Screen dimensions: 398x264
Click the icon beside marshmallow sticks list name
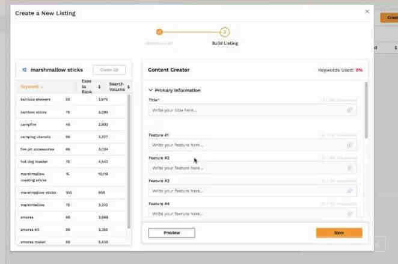click(25, 70)
